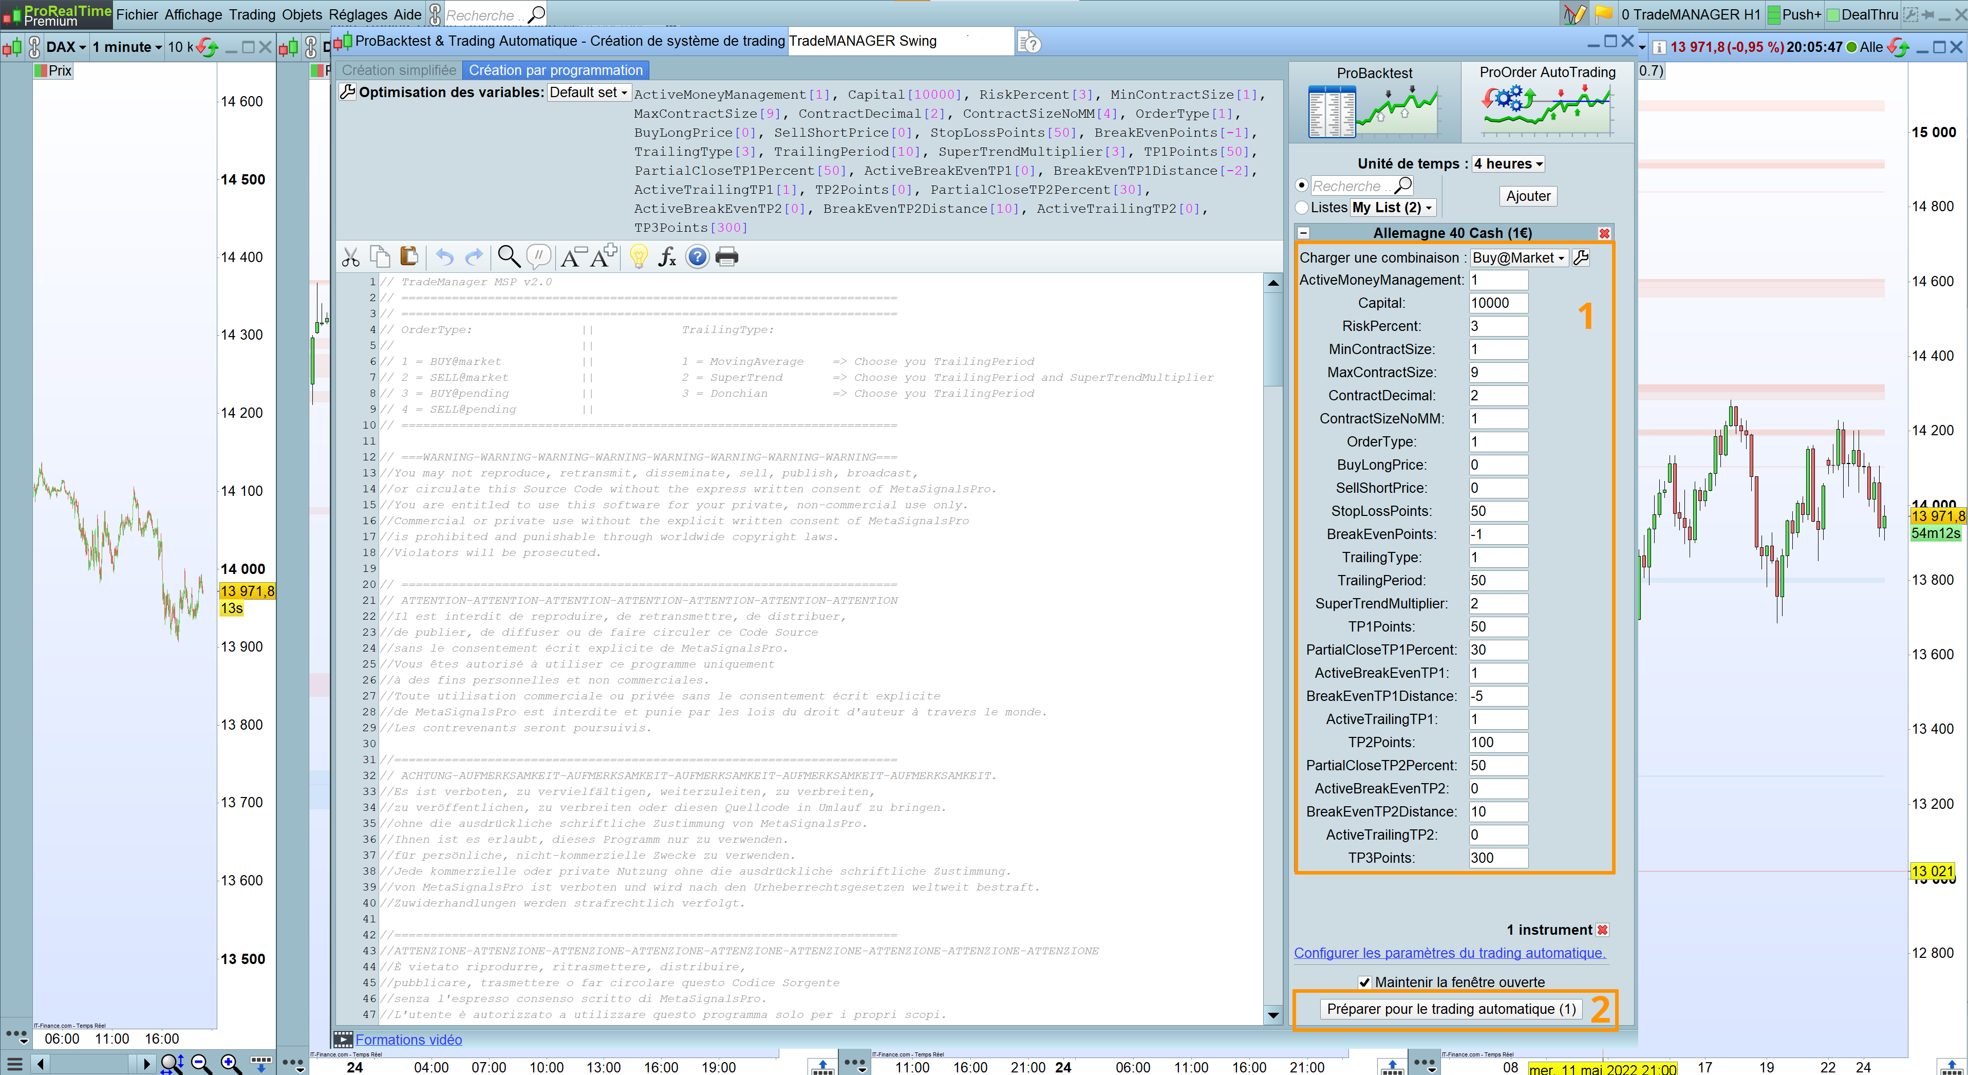
Task: Remove Allemagne 40 Cash with red X
Action: tap(1604, 233)
